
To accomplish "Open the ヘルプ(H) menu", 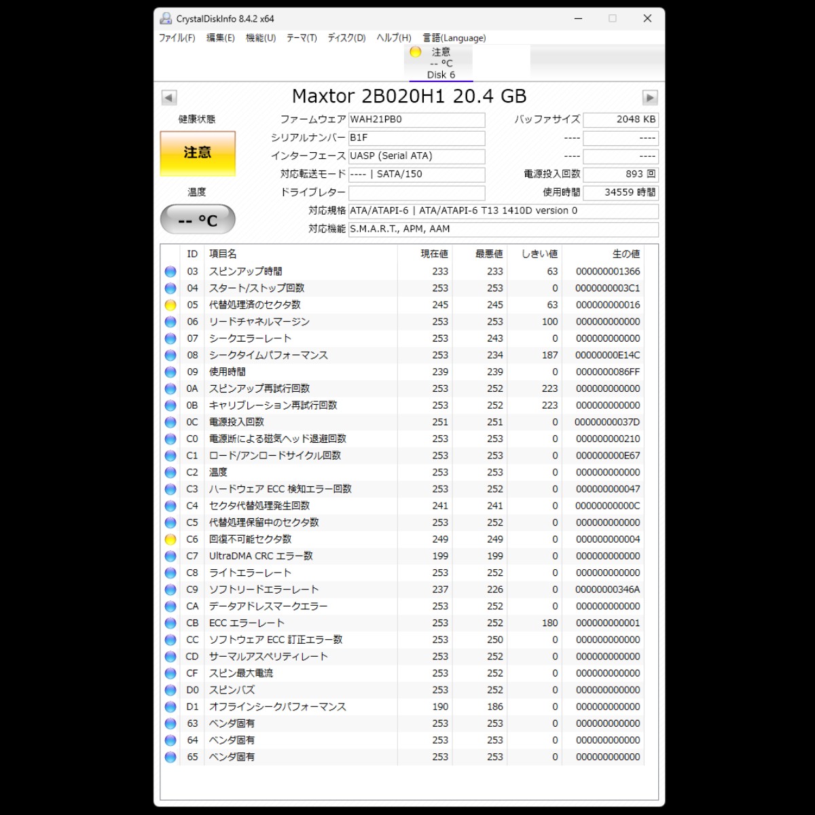I will pyautogui.click(x=394, y=38).
